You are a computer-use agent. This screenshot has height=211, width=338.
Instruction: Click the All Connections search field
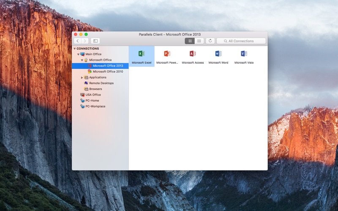(x=241, y=41)
